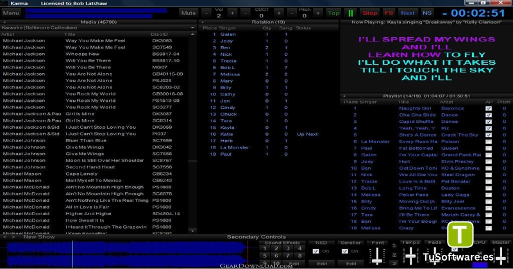Screen dimensions: 513x269
Task: Disable the NSD On checkbox
Action: tap(315, 251)
